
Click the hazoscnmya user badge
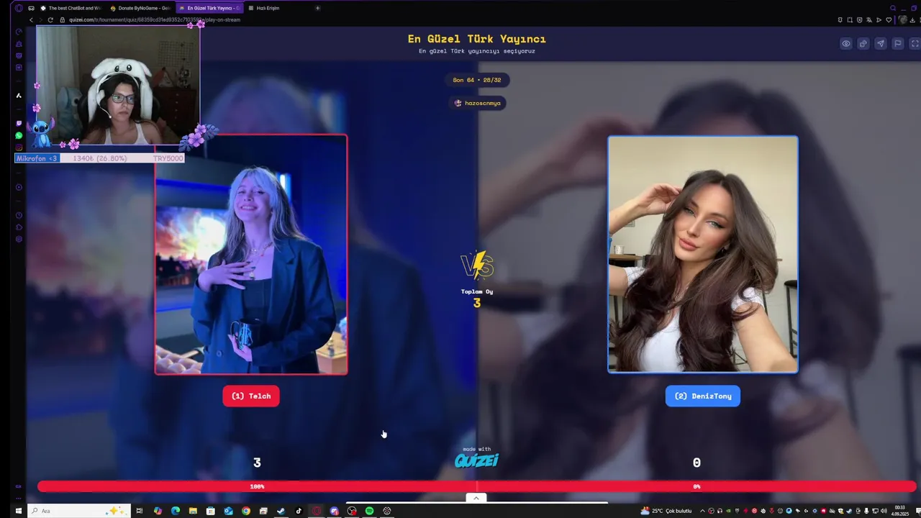(478, 103)
